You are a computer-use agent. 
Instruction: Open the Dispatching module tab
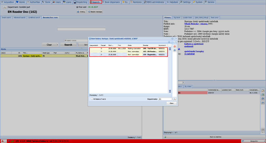point(81,2)
